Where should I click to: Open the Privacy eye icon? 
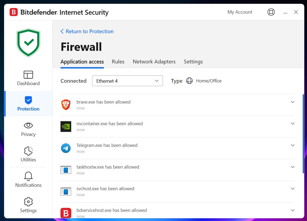coord(28,125)
